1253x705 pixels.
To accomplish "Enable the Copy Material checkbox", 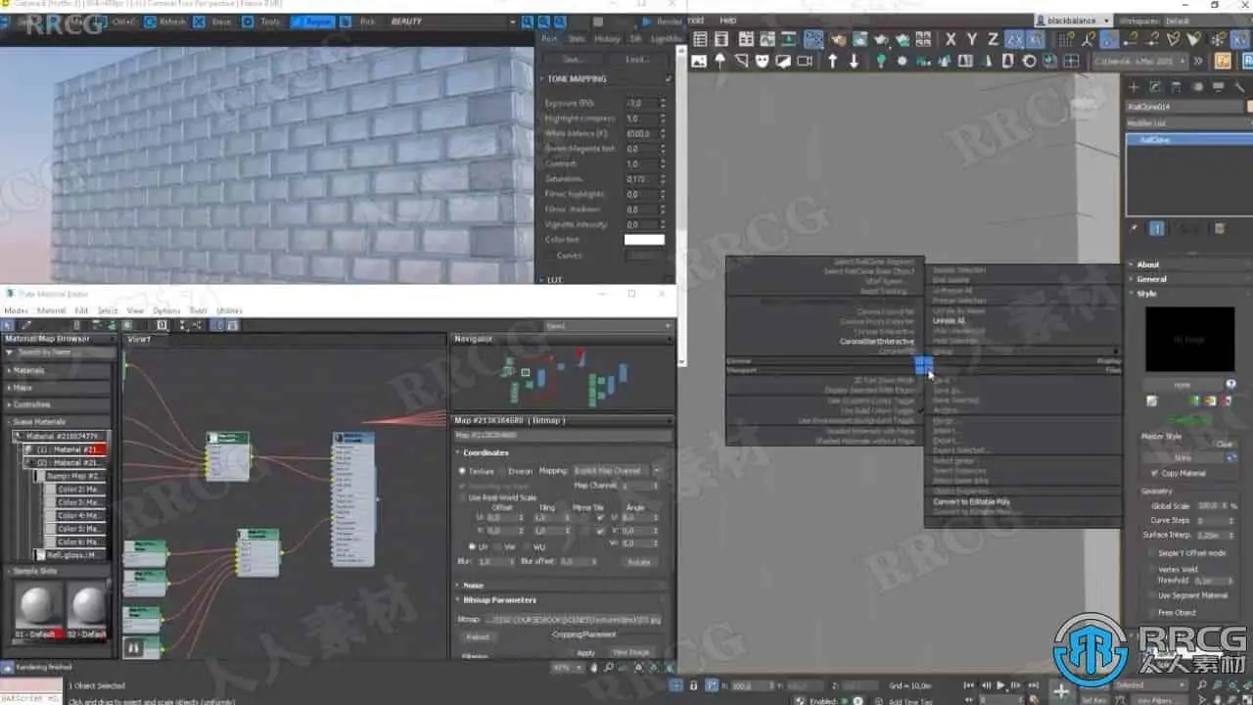I will [1155, 473].
